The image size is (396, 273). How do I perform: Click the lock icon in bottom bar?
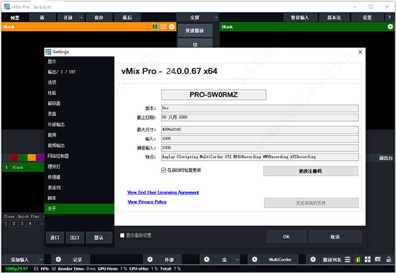389,259
